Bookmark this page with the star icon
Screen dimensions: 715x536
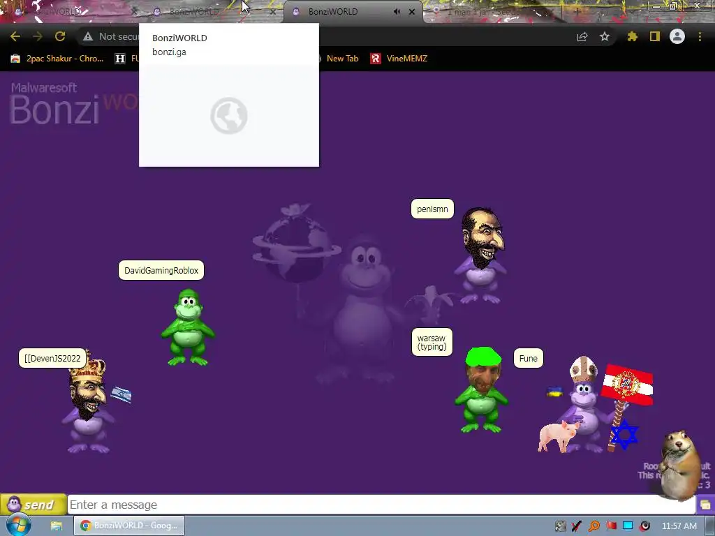tap(605, 36)
